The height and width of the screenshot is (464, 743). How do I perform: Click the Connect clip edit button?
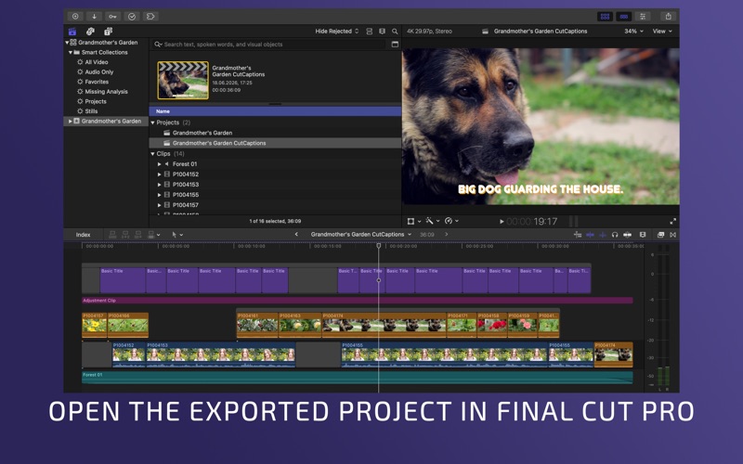[x=112, y=235]
